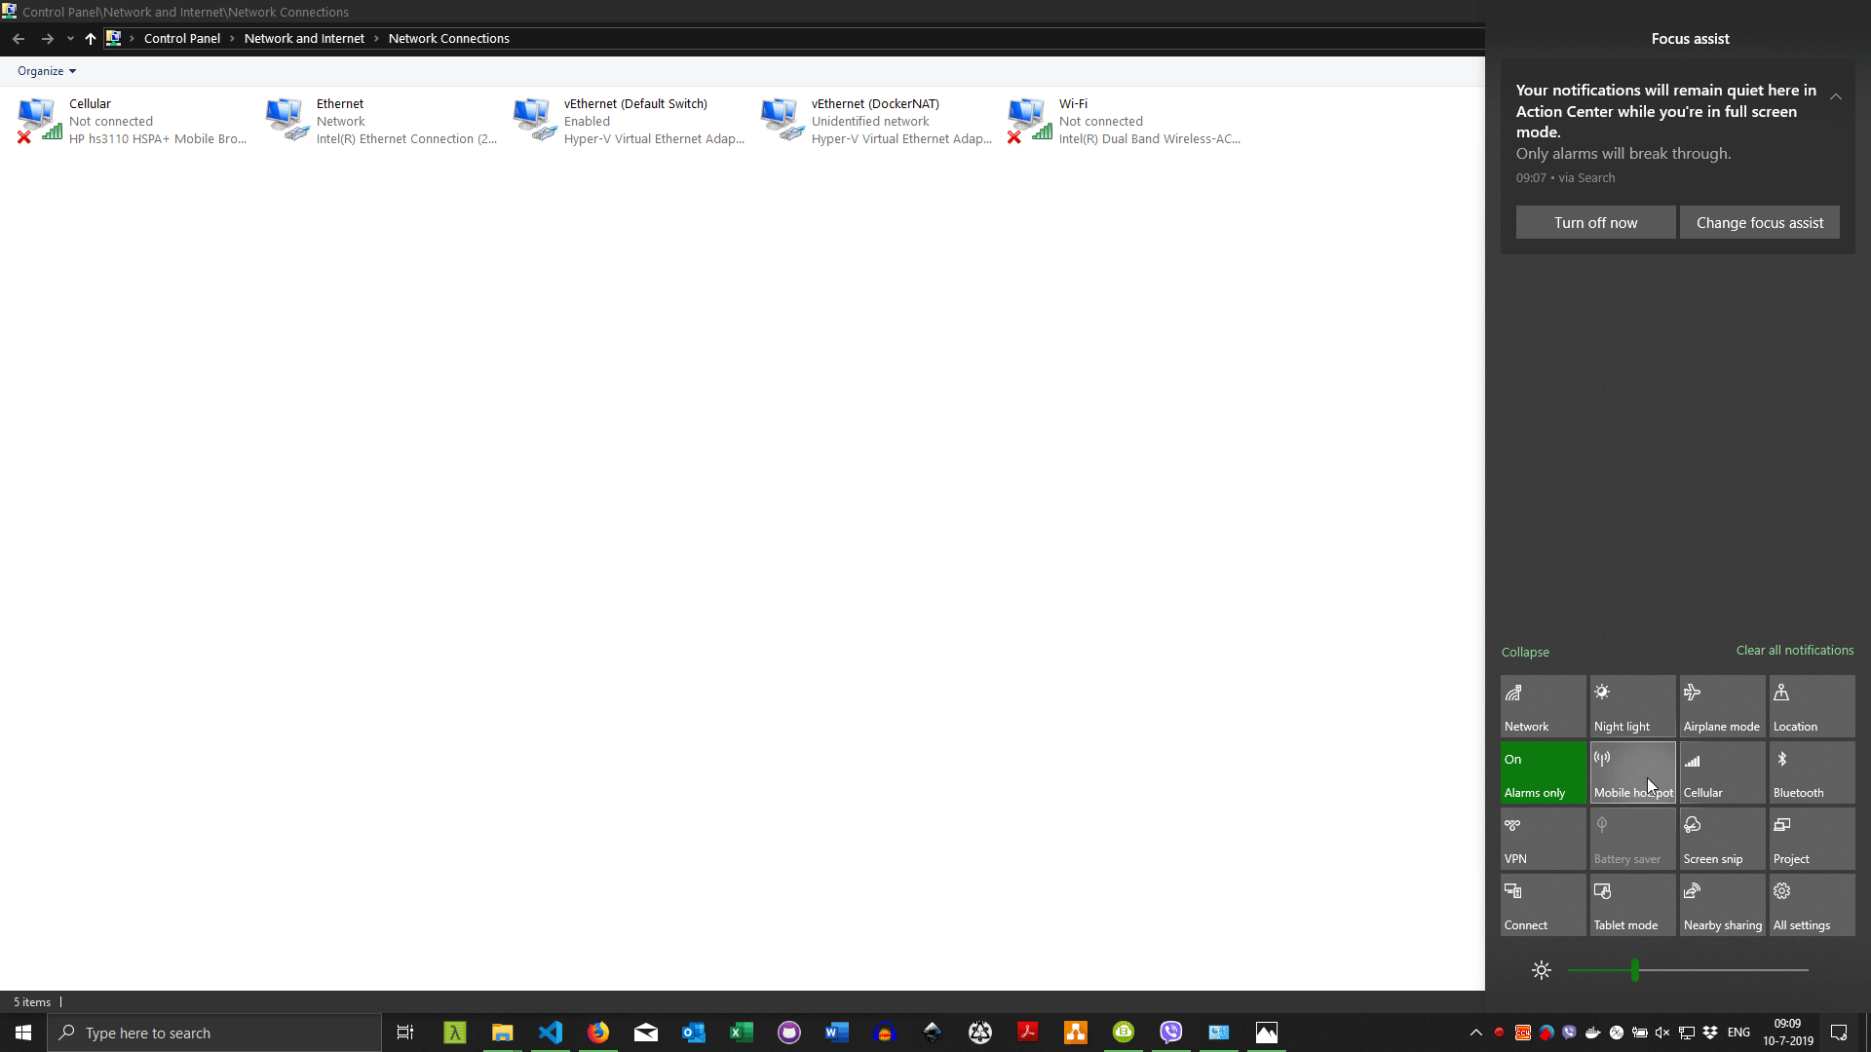
Task: Navigate to Network and Internet breadcrumb
Action: pos(304,39)
